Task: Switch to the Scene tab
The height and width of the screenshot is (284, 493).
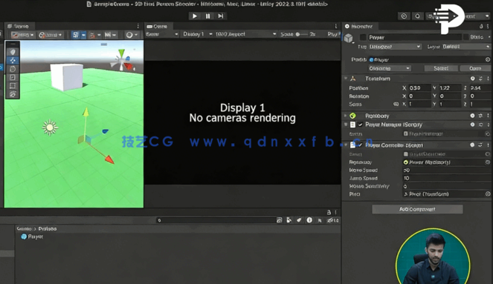Action: 19,27
